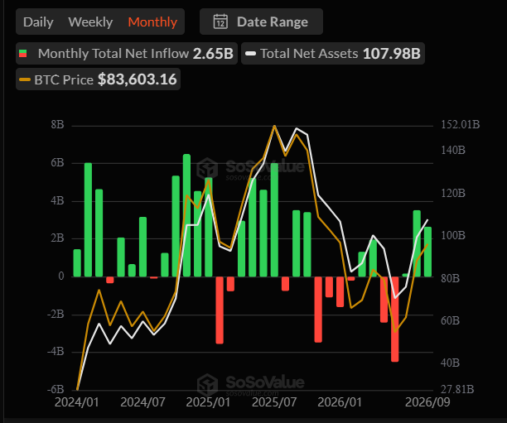
Task: Click the $83,603.16 BTC price value
Action: (138, 79)
